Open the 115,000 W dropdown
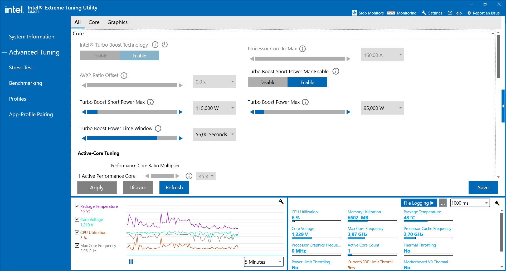506x271 pixels. (215, 108)
